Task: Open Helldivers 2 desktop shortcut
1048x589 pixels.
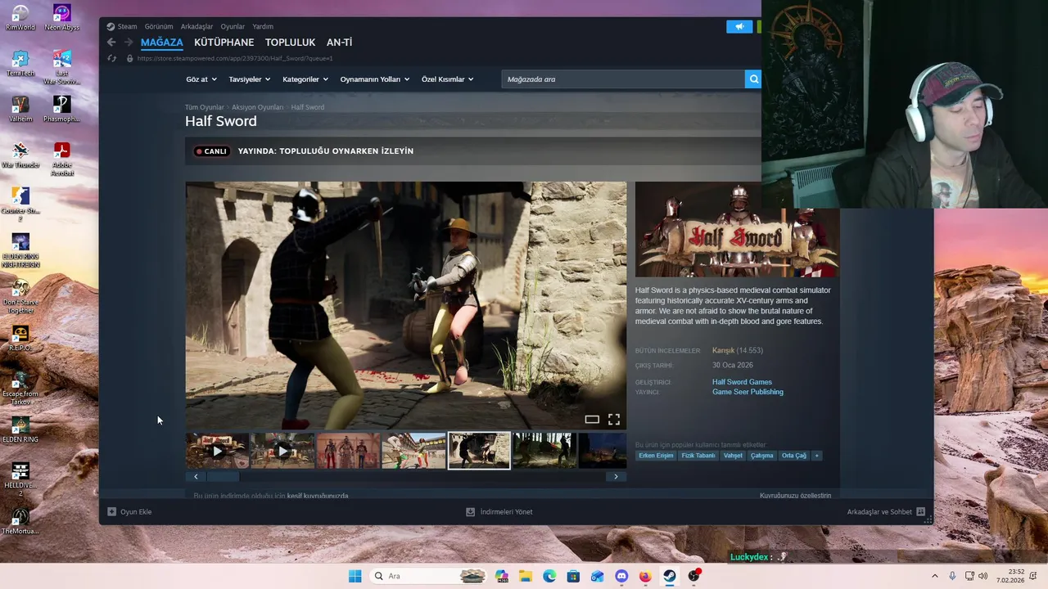Action: [x=20, y=479]
